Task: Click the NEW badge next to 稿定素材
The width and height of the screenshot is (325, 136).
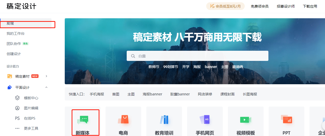Action: (35, 76)
